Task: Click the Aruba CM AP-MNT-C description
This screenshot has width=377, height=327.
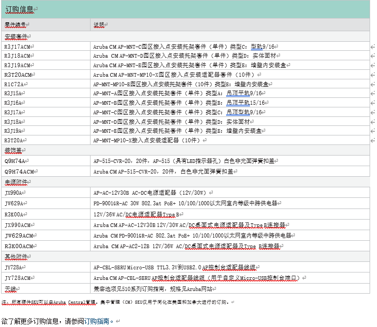Action: [184, 47]
